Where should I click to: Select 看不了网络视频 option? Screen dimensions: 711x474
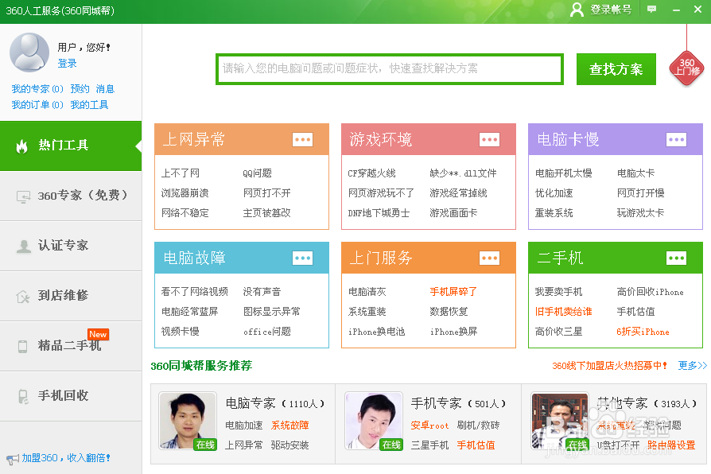pos(195,292)
